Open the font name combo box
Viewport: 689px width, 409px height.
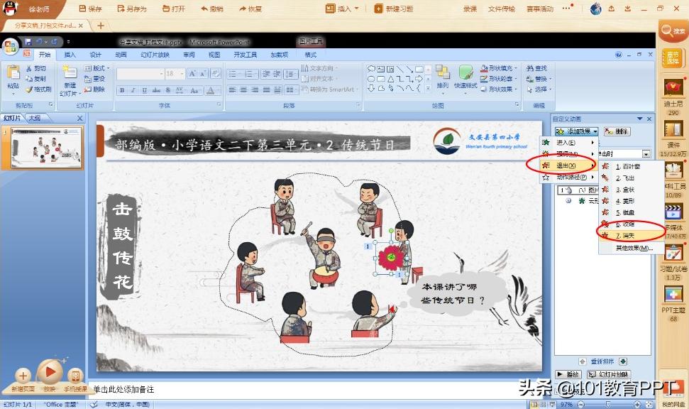pos(140,73)
